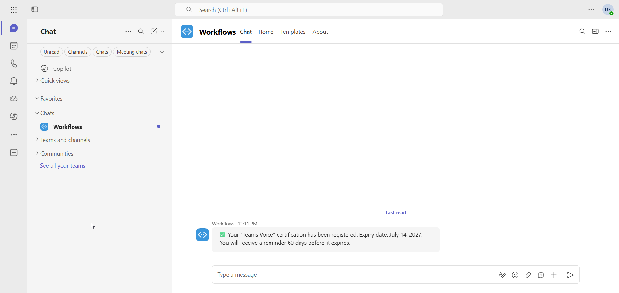Switch to the About tab
The height and width of the screenshot is (293, 619).
320,32
